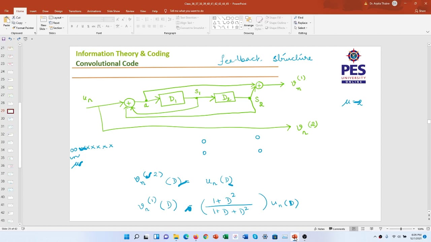Viewport: 431px width, 242px height.
Task: Click the Cut scissors command
Action: (x=16, y=17)
